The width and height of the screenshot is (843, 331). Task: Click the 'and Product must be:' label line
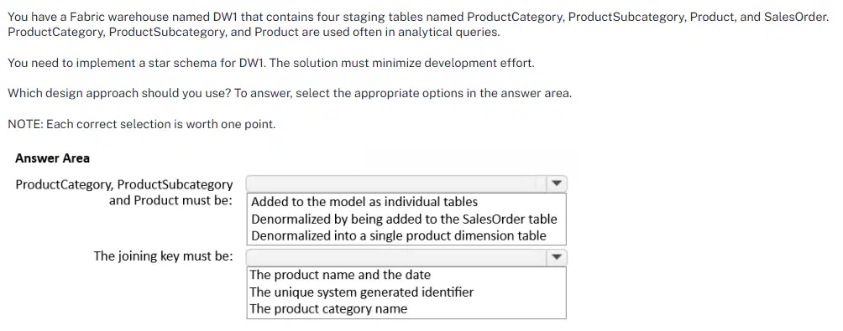click(x=171, y=200)
